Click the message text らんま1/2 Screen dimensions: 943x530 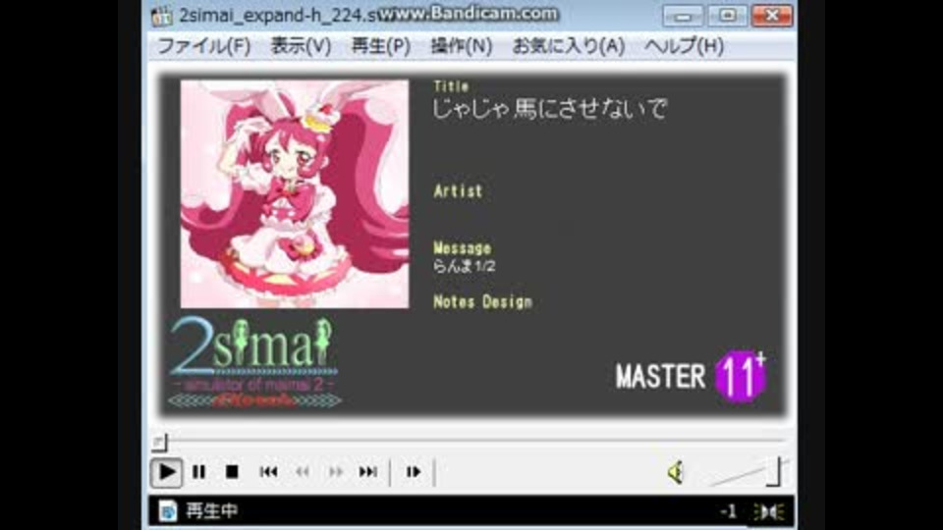point(465,266)
